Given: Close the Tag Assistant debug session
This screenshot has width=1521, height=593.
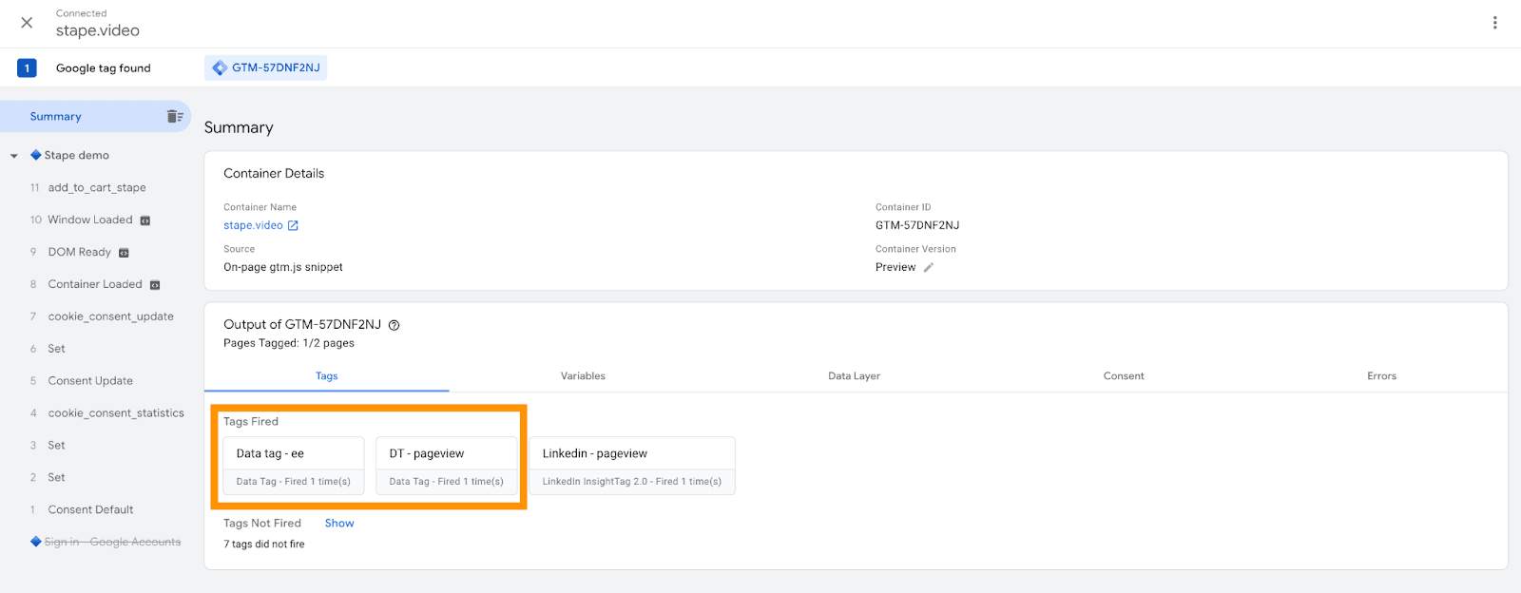Looking at the screenshot, I should point(27,23).
